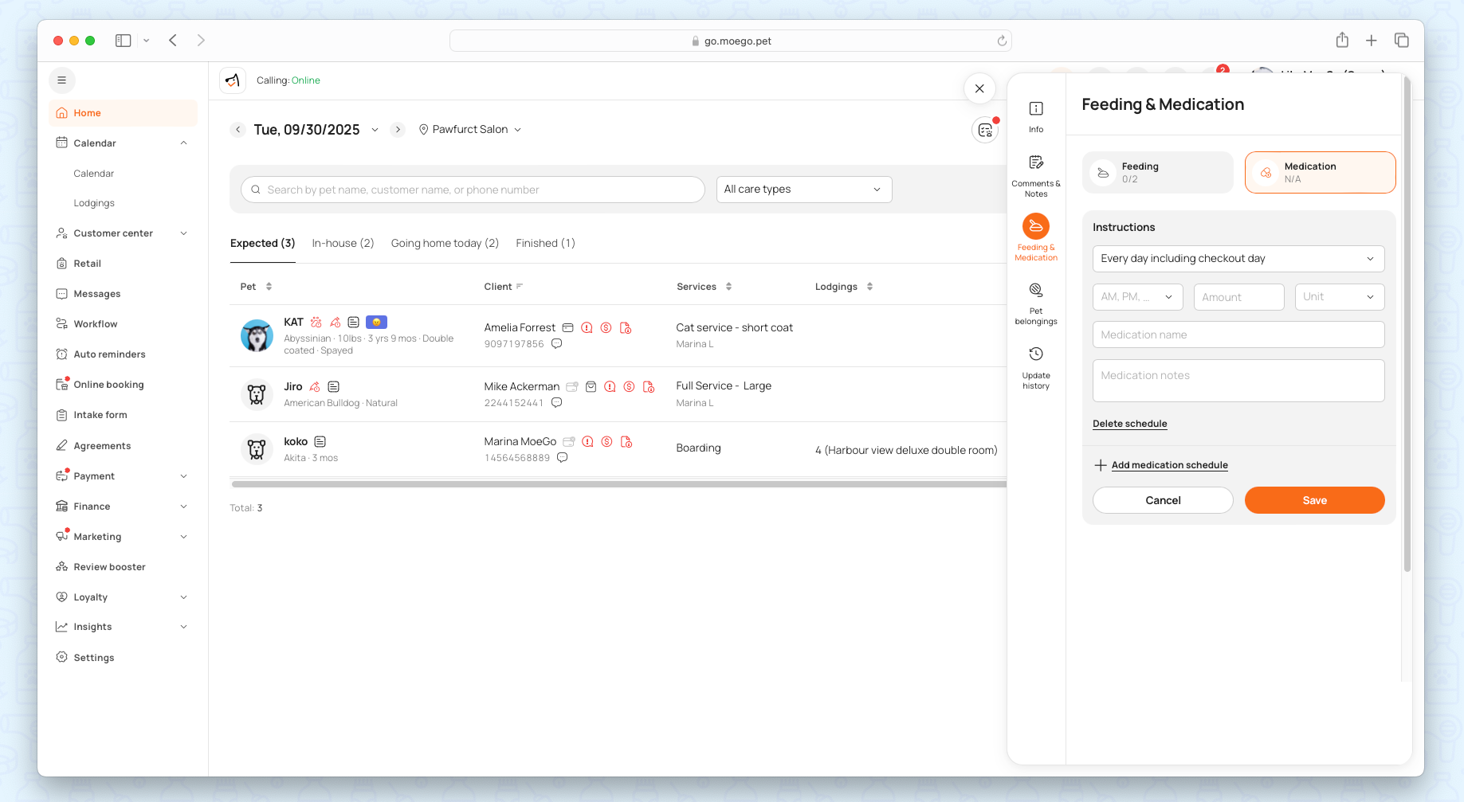The height and width of the screenshot is (802, 1464).
Task: Open notes icon next to koko
Action: pos(320,441)
